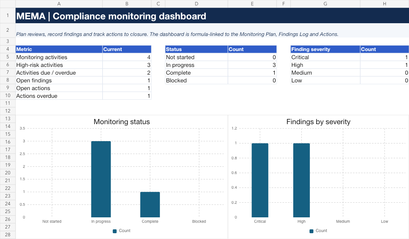Click the 'Findings by severity' chart title
Screen dimensions: 409x239
pos(318,122)
